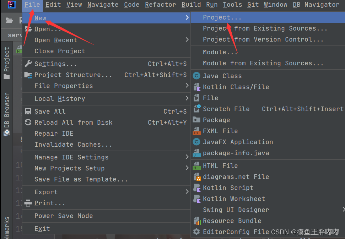This screenshot has height=239, width=345.
Task: Expand the Local History submenu arrow
Action: [x=187, y=98]
